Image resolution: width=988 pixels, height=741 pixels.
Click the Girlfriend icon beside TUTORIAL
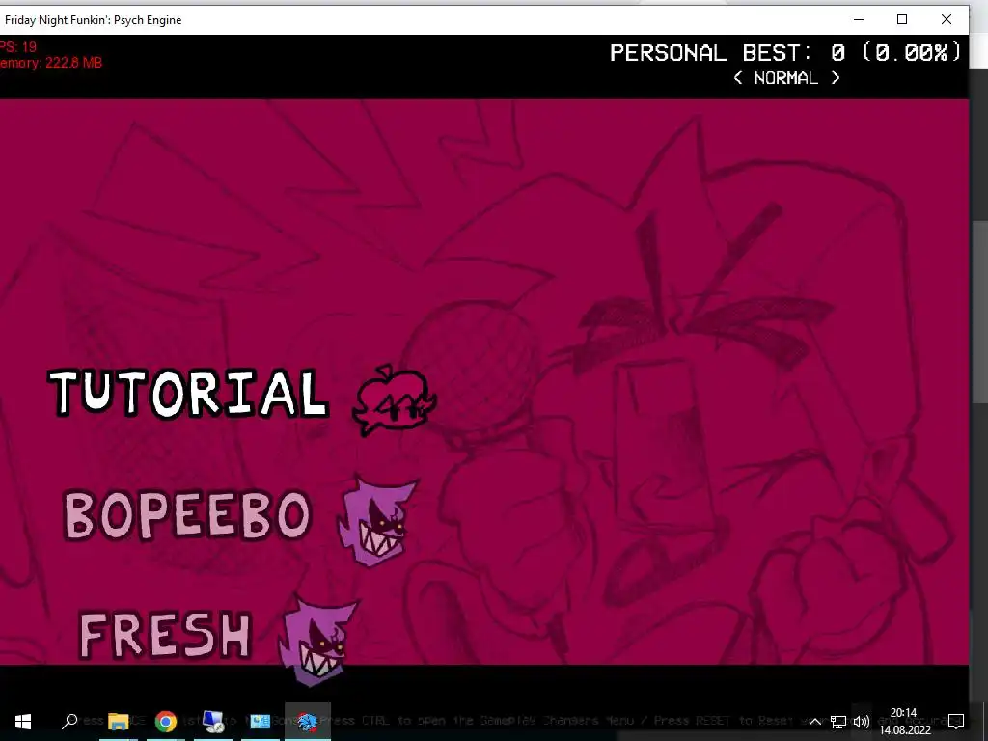tap(394, 399)
